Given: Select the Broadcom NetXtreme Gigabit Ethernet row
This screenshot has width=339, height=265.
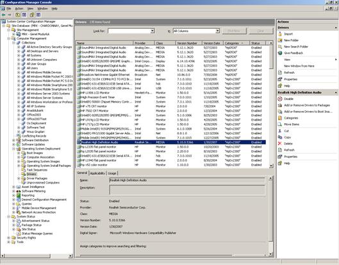Looking at the screenshot, I should (x=171, y=74).
